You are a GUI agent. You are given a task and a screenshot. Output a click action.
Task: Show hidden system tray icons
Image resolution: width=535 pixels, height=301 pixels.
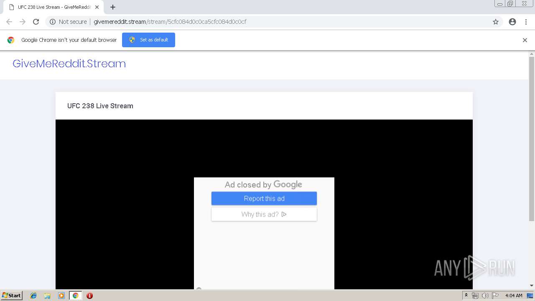point(466,295)
